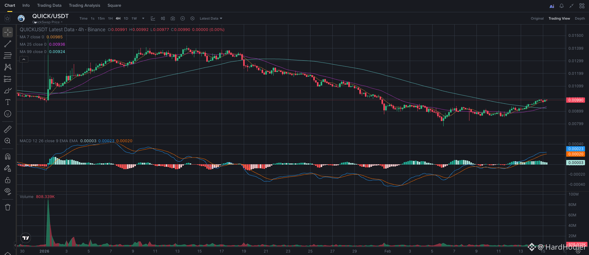Click the TradingView logo badge

pos(26,238)
